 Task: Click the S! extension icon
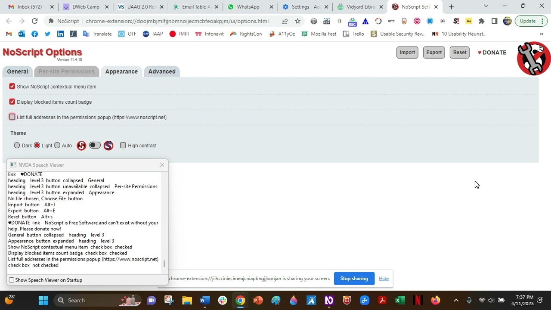click(456, 21)
